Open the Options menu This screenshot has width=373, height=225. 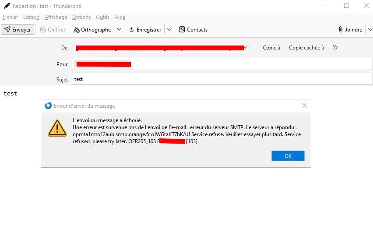(x=81, y=17)
